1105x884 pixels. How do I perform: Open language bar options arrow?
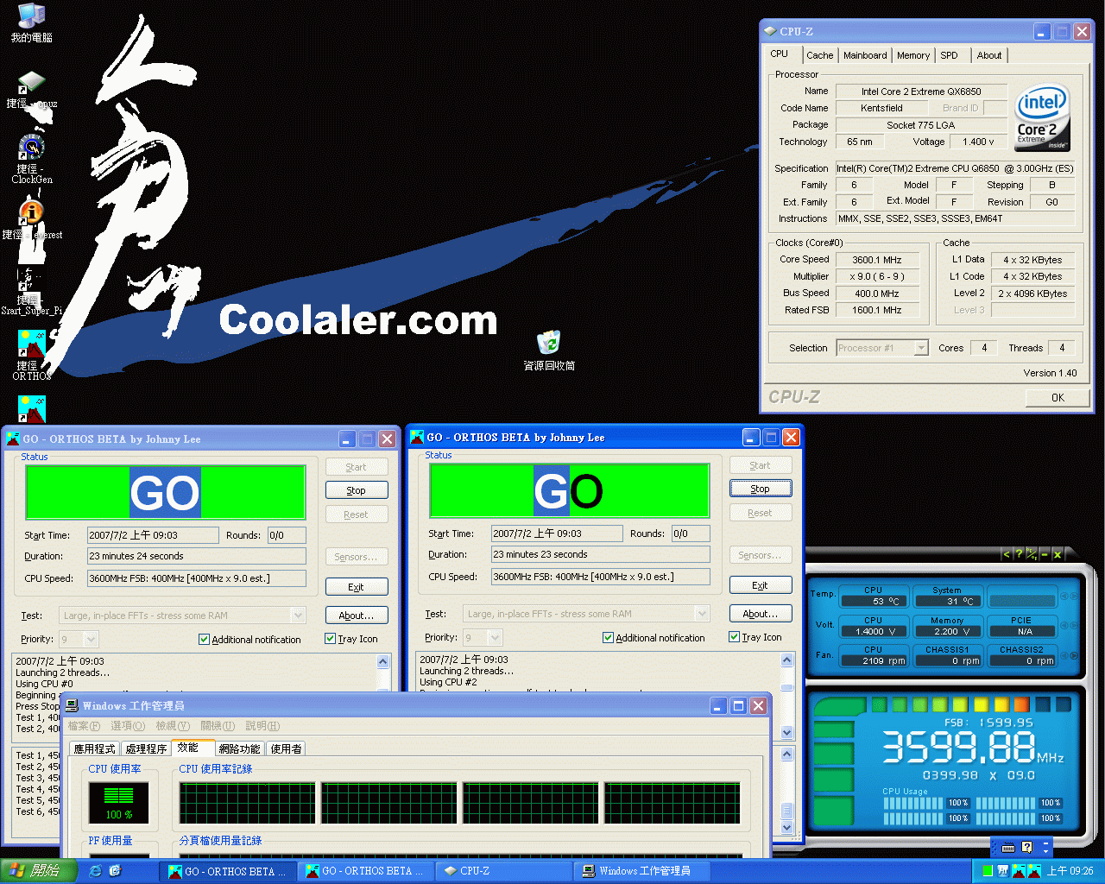pyautogui.click(x=1046, y=851)
